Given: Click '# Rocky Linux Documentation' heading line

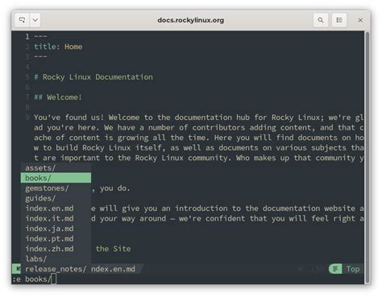Looking at the screenshot, I should pos(93,77).
